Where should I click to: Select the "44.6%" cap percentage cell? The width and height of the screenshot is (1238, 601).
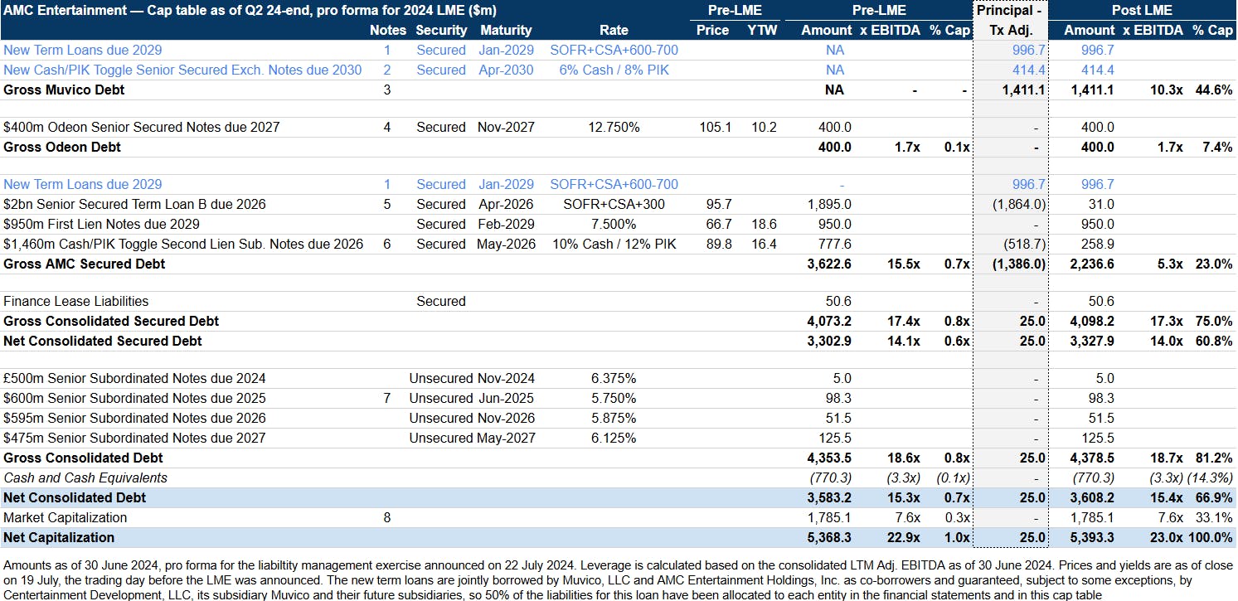click(x=1214, y=90)
